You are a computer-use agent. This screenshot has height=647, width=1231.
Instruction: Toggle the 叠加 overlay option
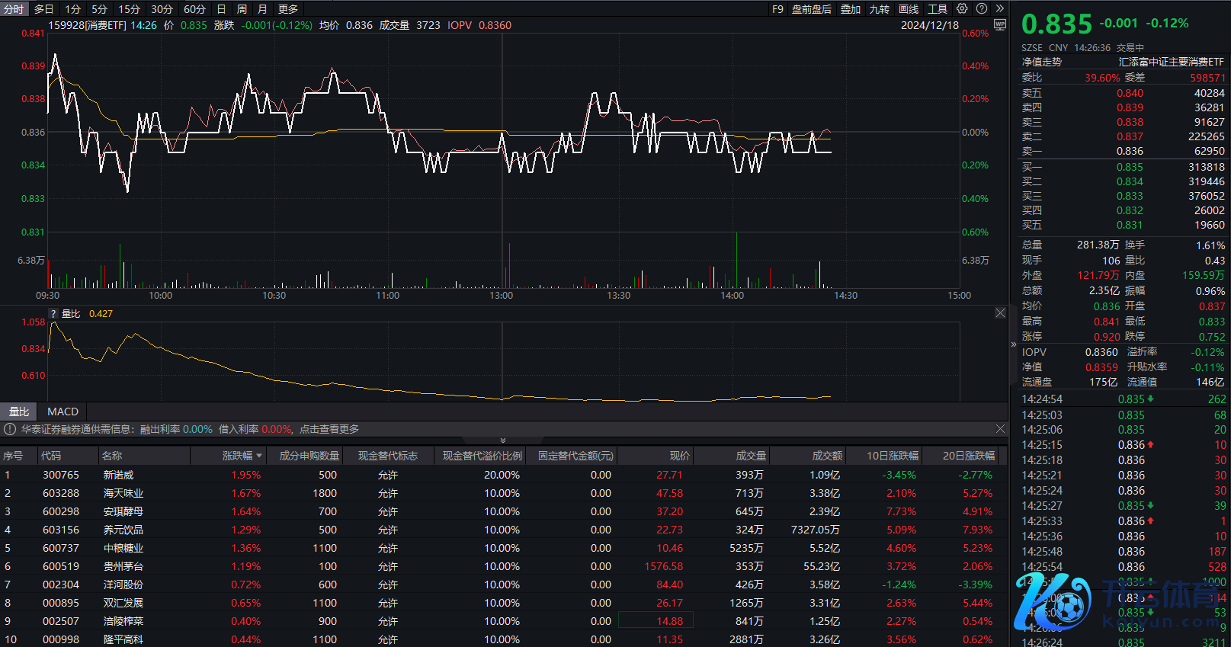[x=850, y=9]
